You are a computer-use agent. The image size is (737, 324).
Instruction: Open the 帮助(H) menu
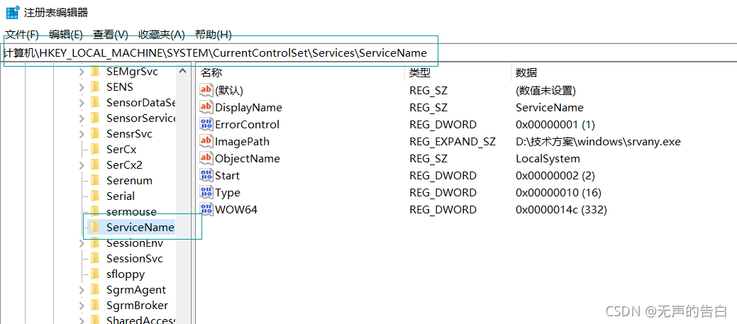point(214,34)
